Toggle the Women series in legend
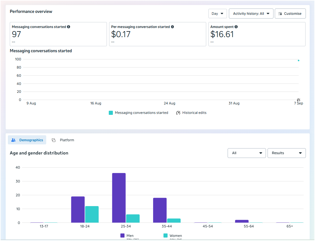 (x=165, y=236)
